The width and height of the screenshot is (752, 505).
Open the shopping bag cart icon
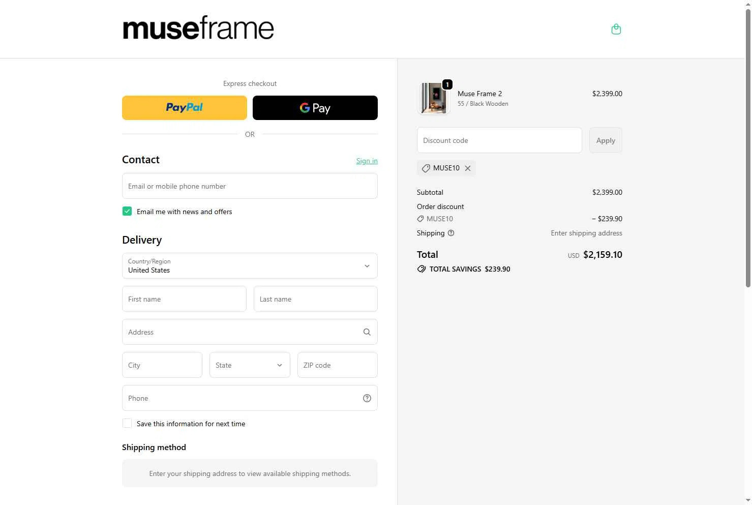(x=616, y=29)
